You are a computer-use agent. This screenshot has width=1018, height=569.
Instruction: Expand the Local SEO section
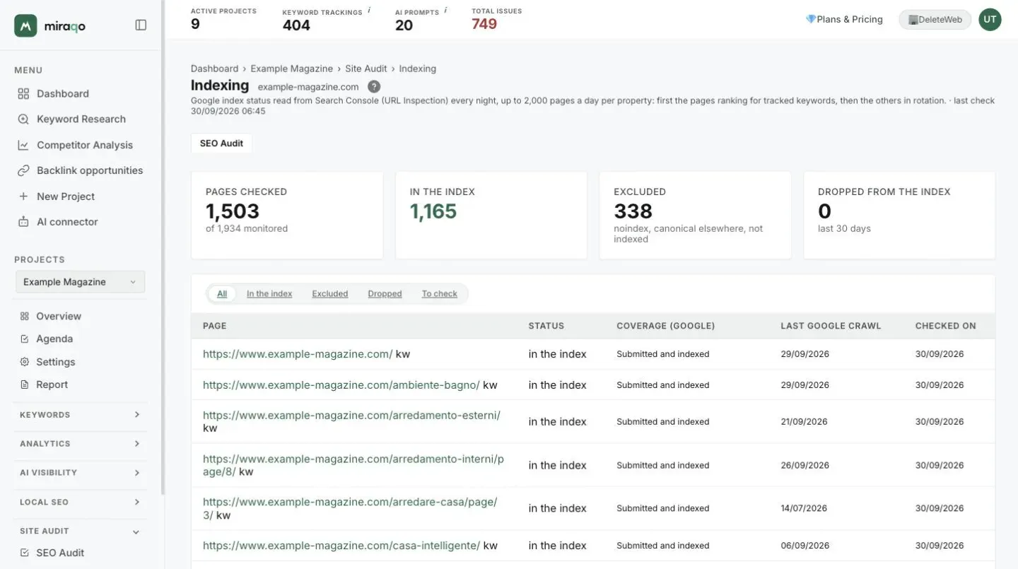[80, 502]
